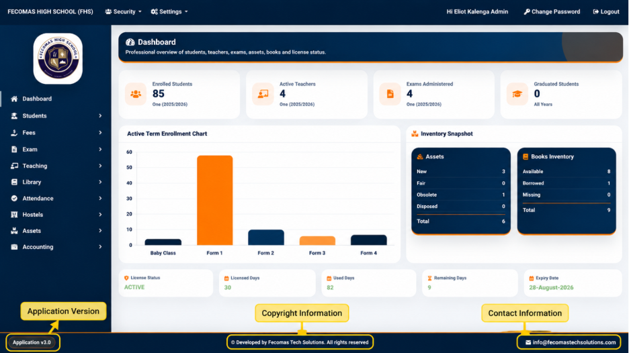Click the Enrolled Students people icon

point(136,94)
